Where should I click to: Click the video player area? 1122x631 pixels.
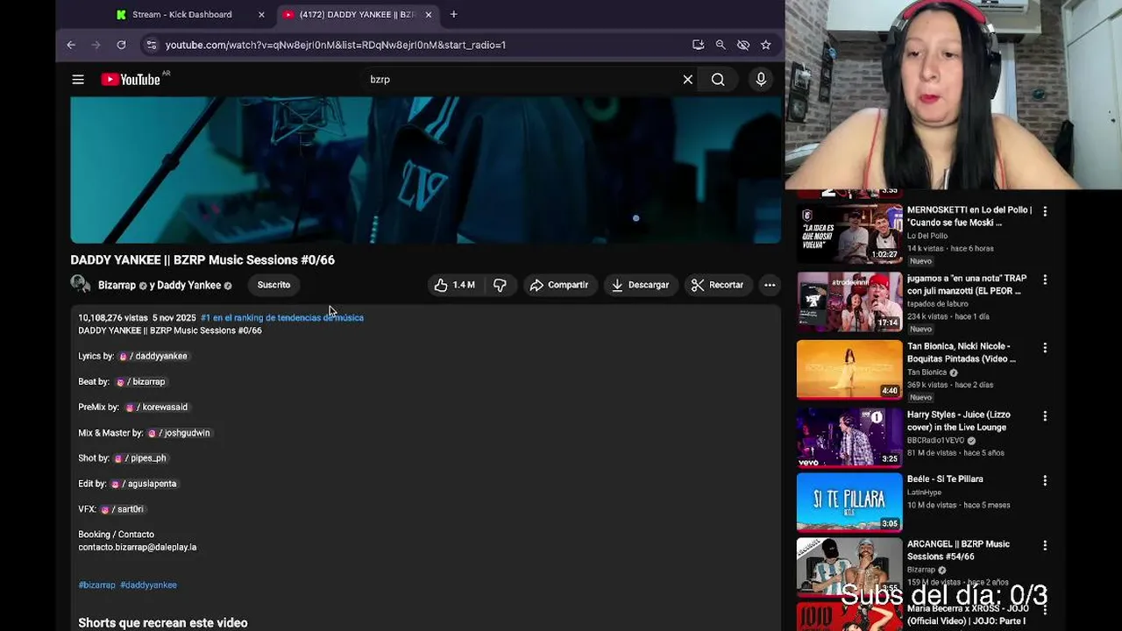coord(426,170)
